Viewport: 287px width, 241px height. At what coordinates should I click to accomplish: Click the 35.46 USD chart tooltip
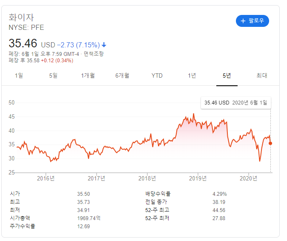pos(236,103)
